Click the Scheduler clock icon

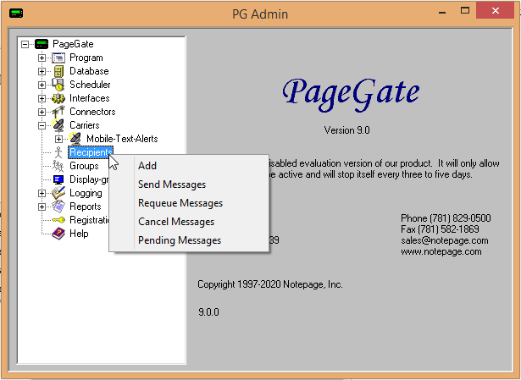[58, 85]
